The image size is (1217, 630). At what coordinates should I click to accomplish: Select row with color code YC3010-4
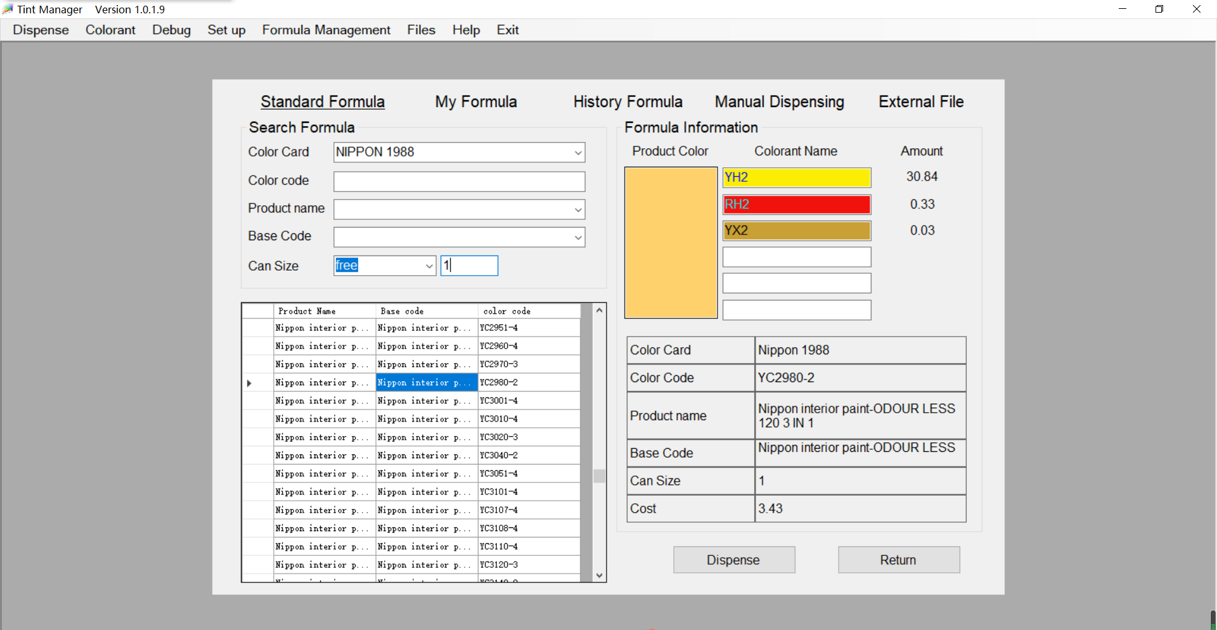411,419
